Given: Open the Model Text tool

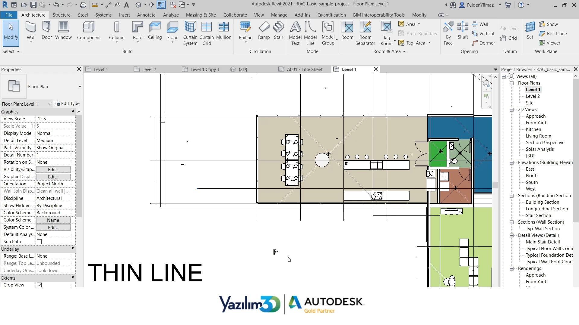Looking at the screenshot, I should pyautogui.click(x=295, y=33).
